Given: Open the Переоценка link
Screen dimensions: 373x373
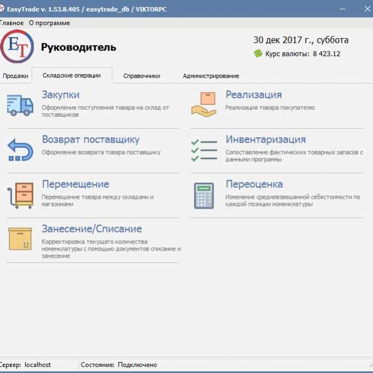Looking at the screenshot, I should 254,184.
